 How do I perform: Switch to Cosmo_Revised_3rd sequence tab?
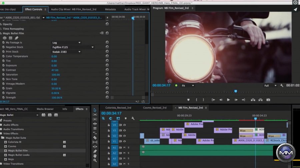click(155, 108)
